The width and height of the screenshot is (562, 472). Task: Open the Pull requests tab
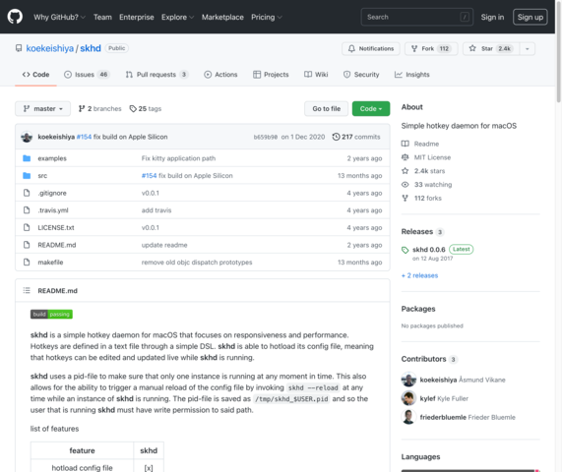click(156, 75)
